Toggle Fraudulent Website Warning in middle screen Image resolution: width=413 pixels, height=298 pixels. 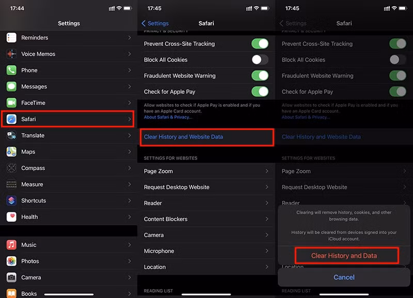[x=260, y=76]
